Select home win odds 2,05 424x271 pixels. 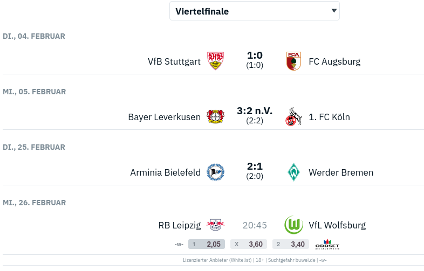pos(207,244)
